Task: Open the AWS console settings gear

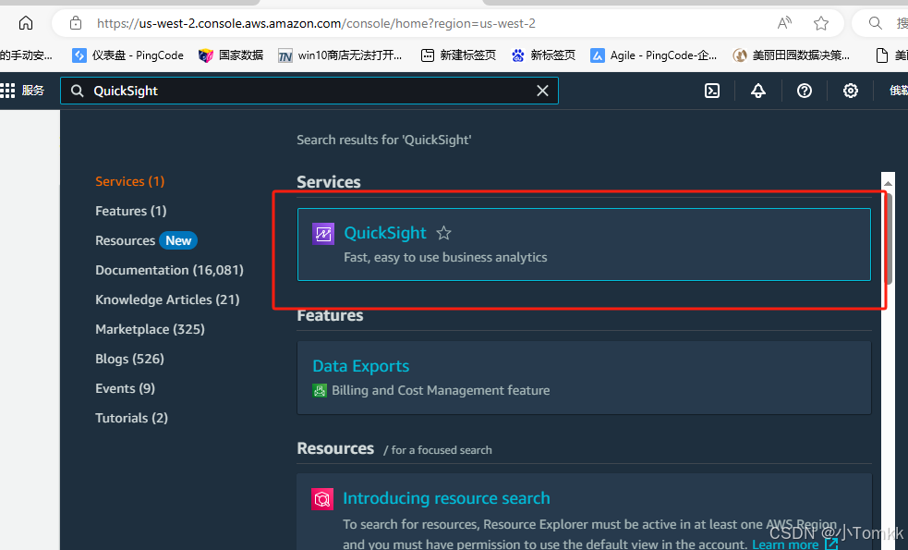Action: click(x=850, y=91)
